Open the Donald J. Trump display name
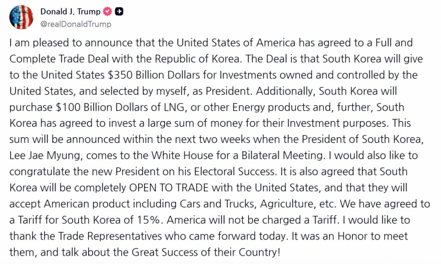Image resolution: width=441 pixels, height=264 pixels. pyautogui.click(x=70, y=12)
